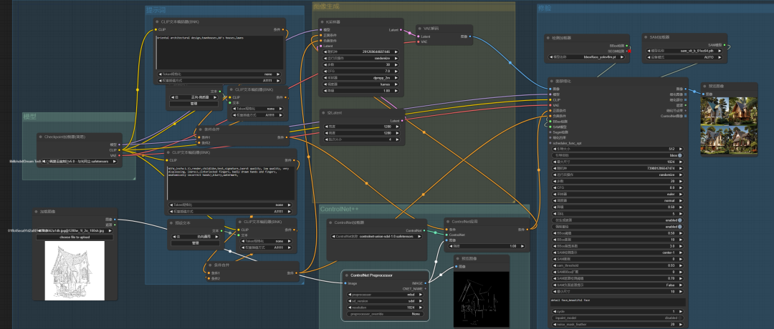Open the 采样器 dpmpp_2m dropdown
The height and width of the screenshot is (329, 774).
pos(361,77)
